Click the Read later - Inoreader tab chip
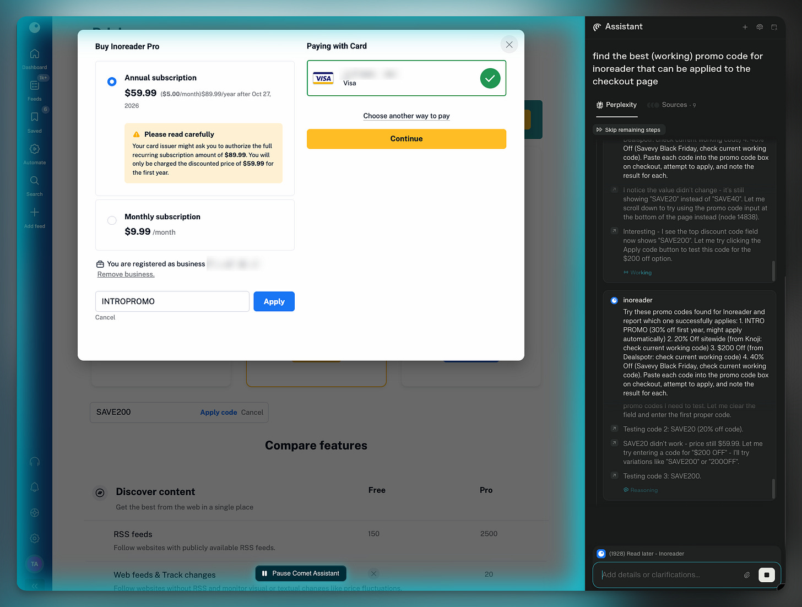Image resolution: width=802 pixels, height=607 pixels. tap(641, 554)
